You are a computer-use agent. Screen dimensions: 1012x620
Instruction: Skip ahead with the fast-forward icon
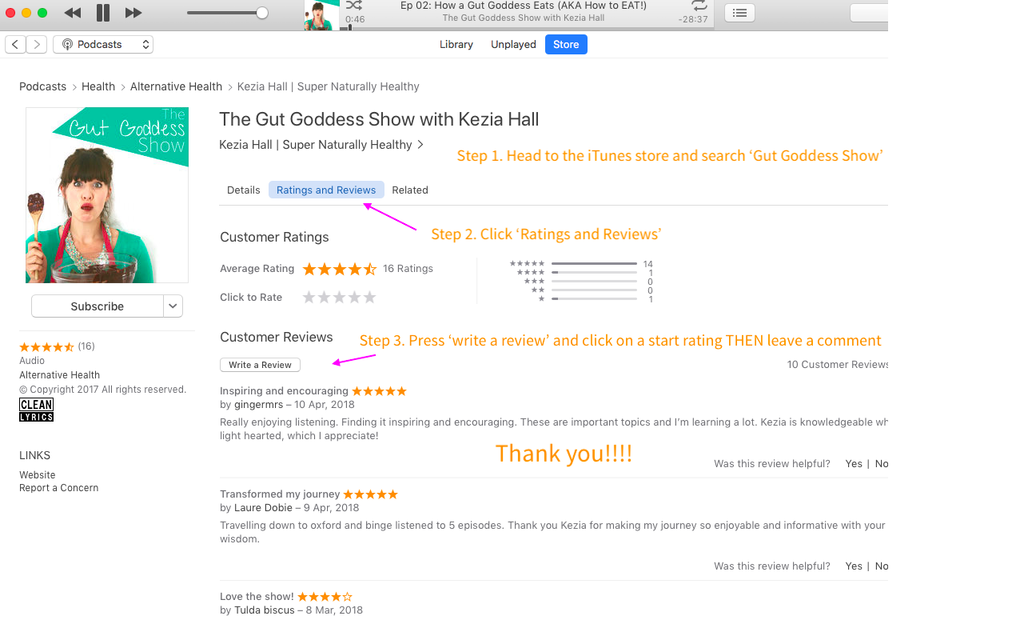(x=133, y=13)
